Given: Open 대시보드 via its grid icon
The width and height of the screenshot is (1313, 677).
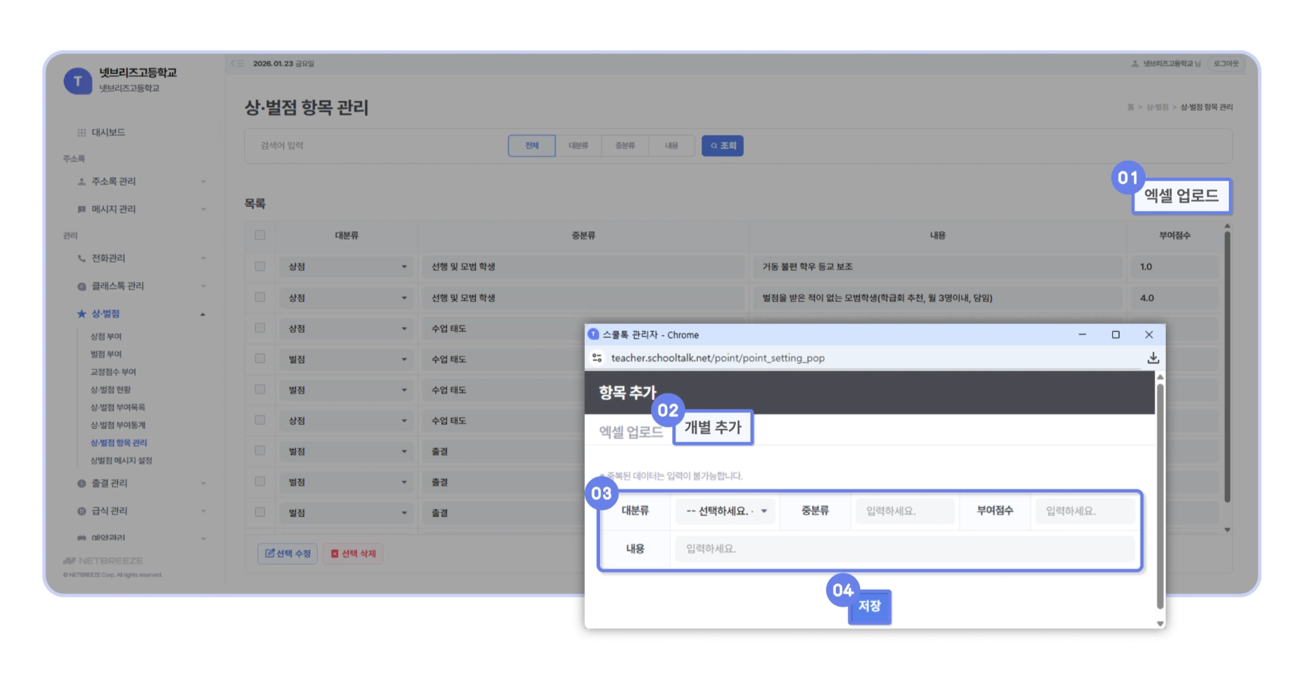Looking at the screenshot, I should pos(81,133).
